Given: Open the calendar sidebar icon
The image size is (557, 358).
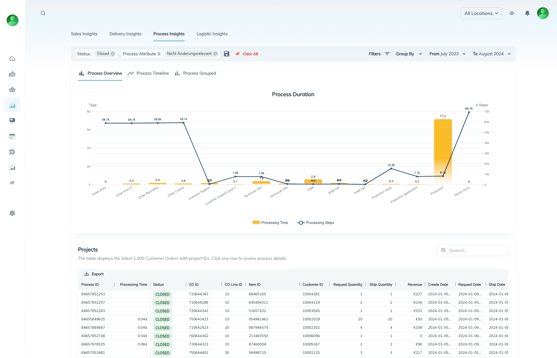Looking at the screenshot, I should [x=12, y=136].
